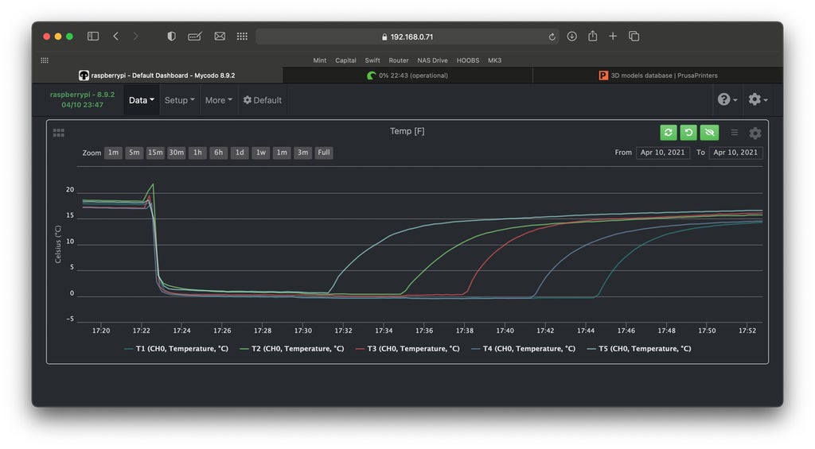Click the widget drag grid handle icon
Screen dimensions: 815x449
tap(58, 133)
